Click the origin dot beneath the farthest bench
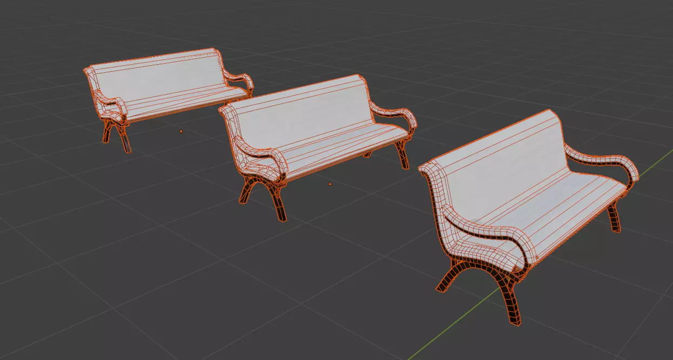This screenshot has height=360, width=673. point(181,131)
